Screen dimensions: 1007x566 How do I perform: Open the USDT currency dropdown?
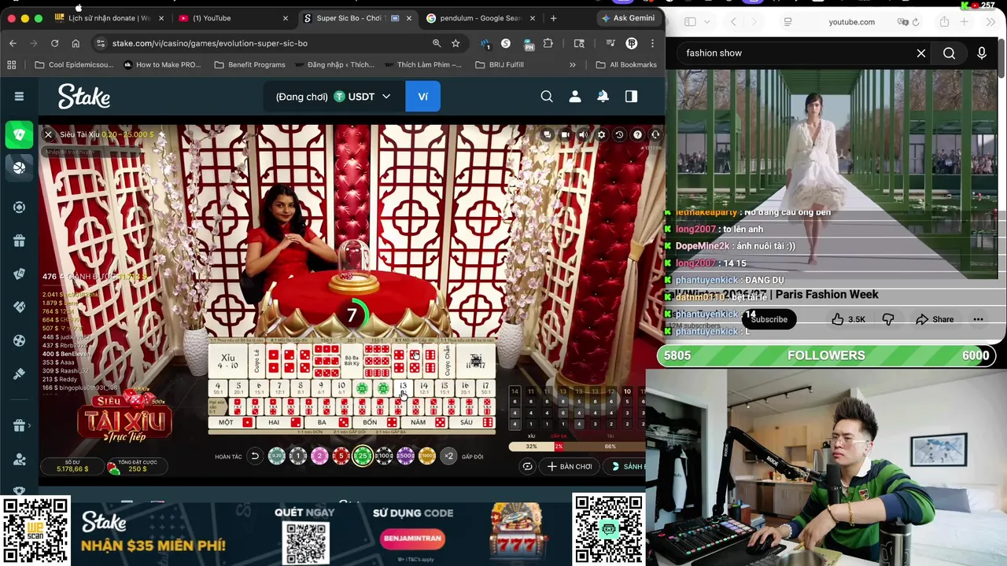pos(363,97)
